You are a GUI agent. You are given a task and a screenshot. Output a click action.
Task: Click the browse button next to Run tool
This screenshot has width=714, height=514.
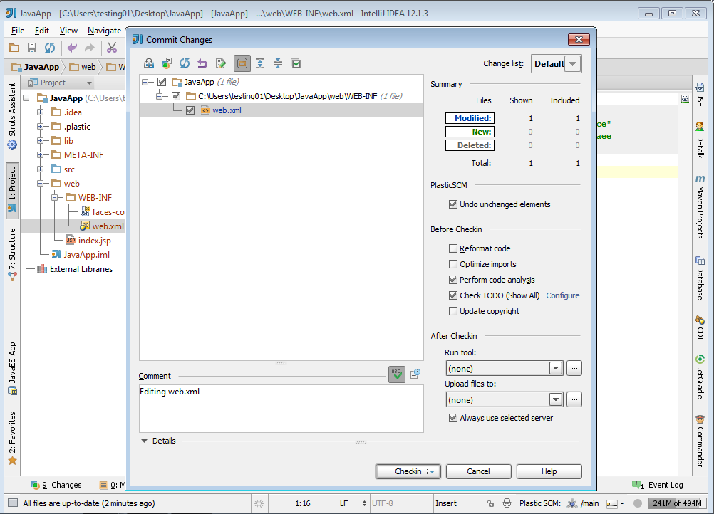pos(574,368)
